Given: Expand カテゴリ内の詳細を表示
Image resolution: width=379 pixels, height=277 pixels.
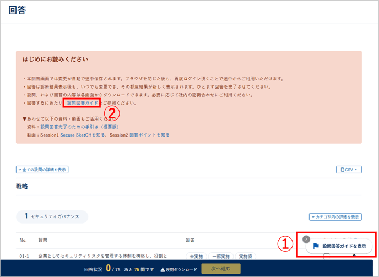Looking at the screenshot, I should [x=335, y=217].
